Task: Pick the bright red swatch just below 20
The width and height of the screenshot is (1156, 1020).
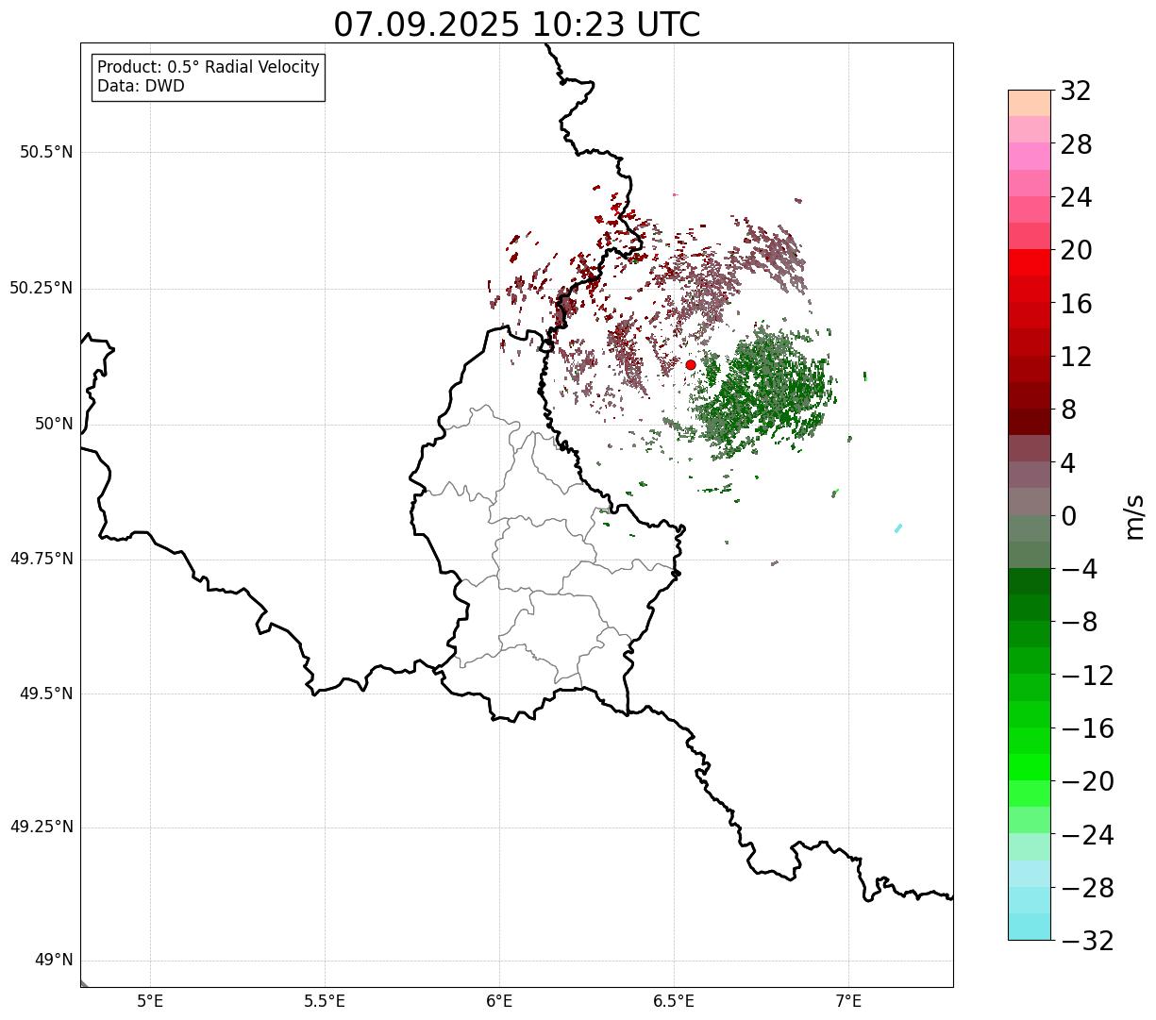Action: coord(1030,262)
